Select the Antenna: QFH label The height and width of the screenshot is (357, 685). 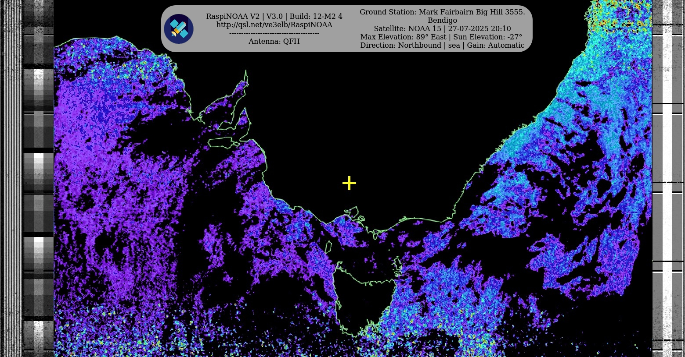(x=274, y=41)
